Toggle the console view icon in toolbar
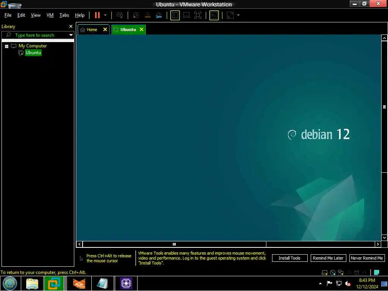The image size is (388, 291). coord(214,15)
